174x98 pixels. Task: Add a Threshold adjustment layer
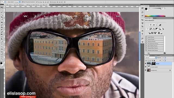[155, 33]
